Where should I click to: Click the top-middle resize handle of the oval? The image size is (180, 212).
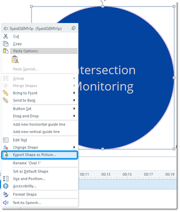click(x=102, y=6)
